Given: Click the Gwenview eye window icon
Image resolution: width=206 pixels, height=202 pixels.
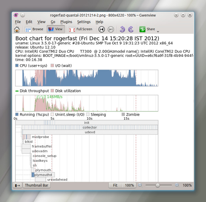Looking at the screenshot, I should click(16, 15).
